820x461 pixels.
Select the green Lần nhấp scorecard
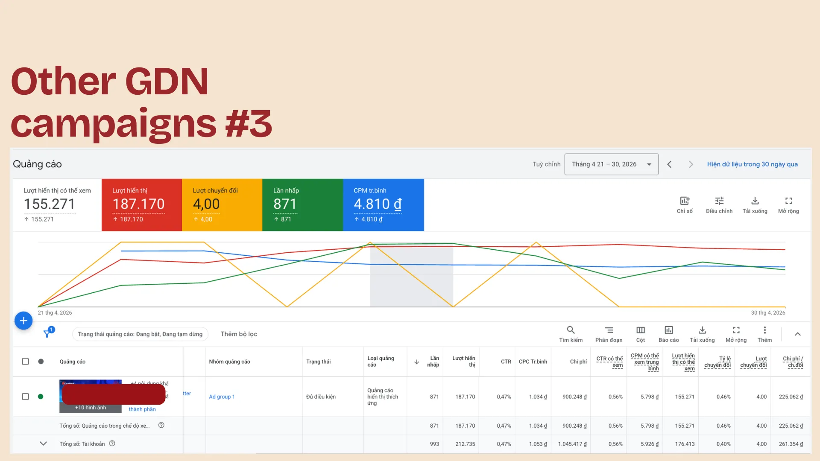tap(302, 205)
